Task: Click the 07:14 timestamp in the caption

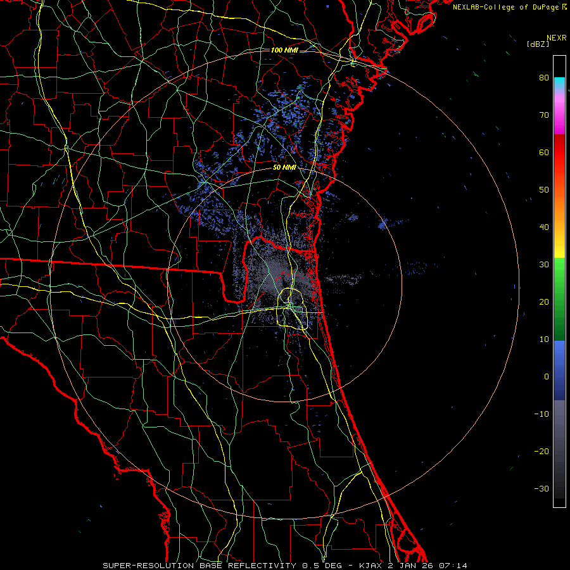Action: pos(453,566)
